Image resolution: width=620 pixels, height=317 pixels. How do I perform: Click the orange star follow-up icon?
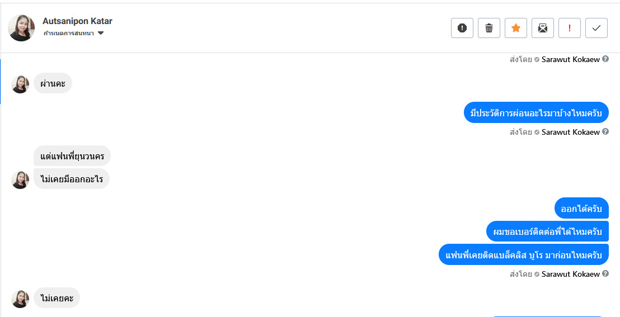[516, 28]
